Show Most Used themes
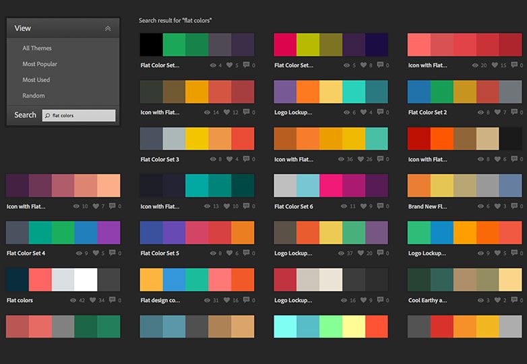Screen dimensions: 527x364 pos(36,80)
